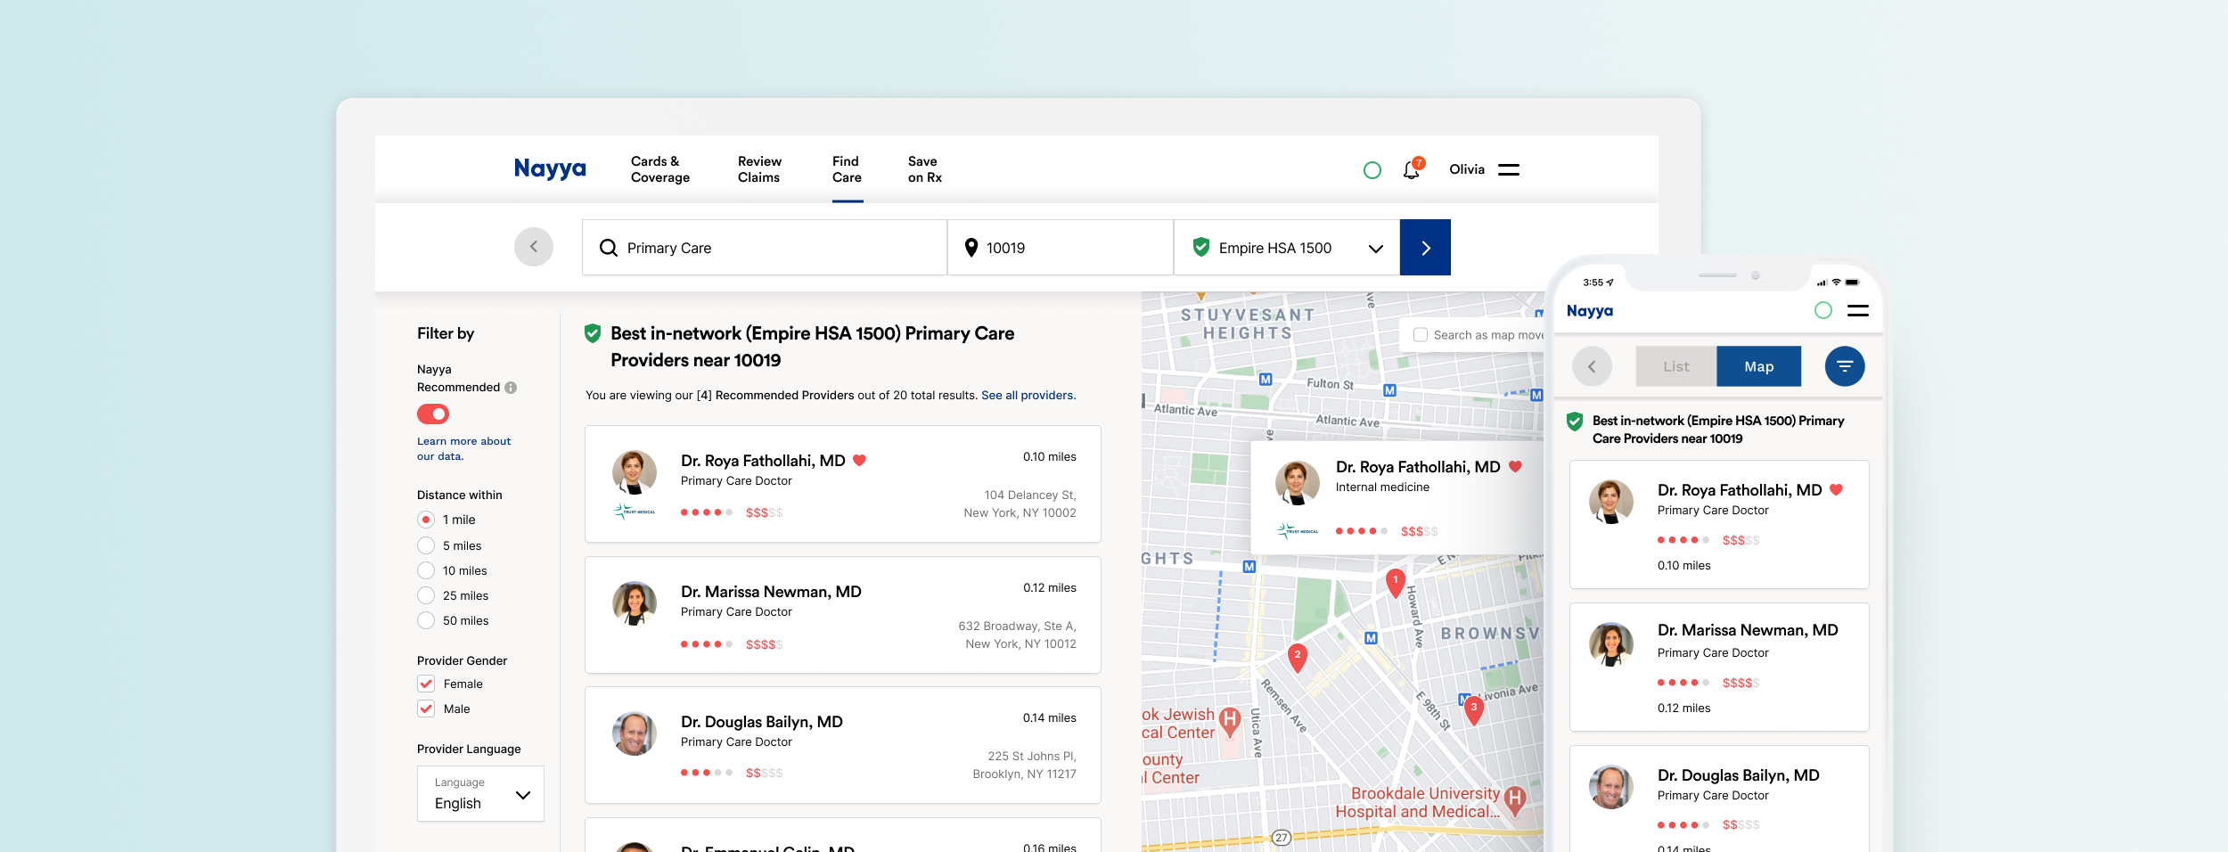The height and width of the screenshot is (852, 2228).
Task: Click the desktop back arrow button
Action: click(x=534, y=247)
